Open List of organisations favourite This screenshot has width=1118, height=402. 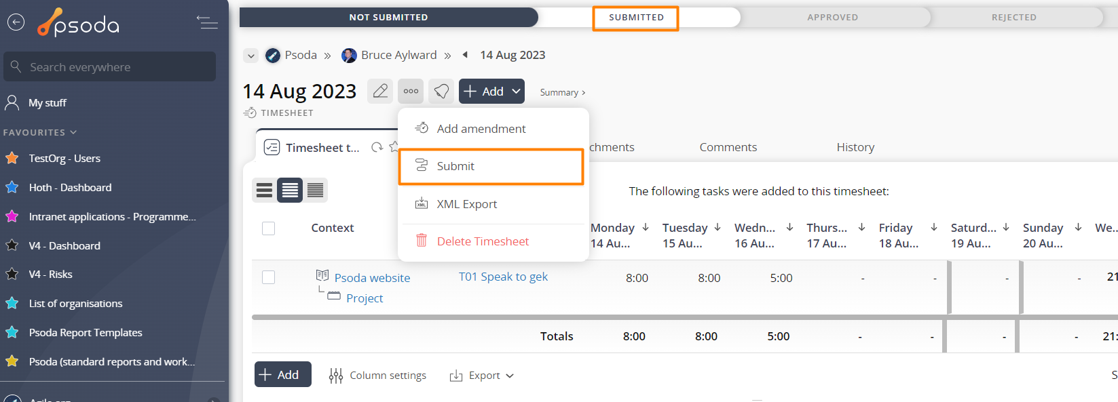click(75, 303)
